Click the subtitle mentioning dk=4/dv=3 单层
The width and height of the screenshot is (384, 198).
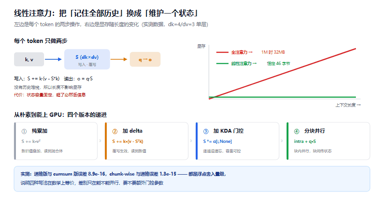111,24
